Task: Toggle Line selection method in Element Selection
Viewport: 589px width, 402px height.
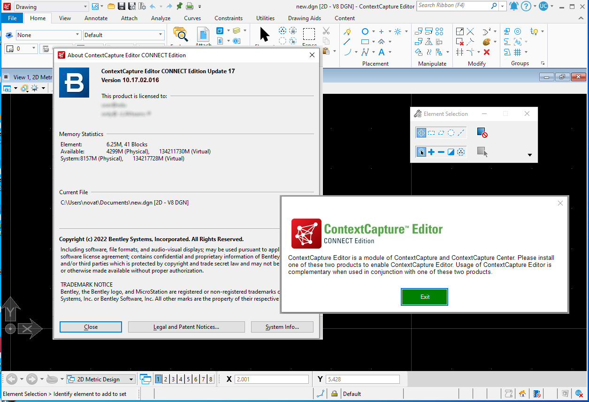Action: pyautogui.click(x=461, y=133)
